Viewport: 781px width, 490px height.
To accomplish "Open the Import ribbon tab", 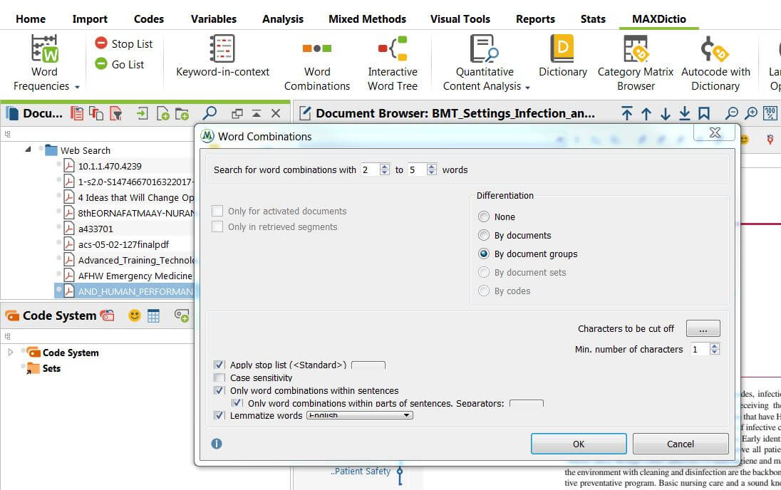I will coord(90,19).
